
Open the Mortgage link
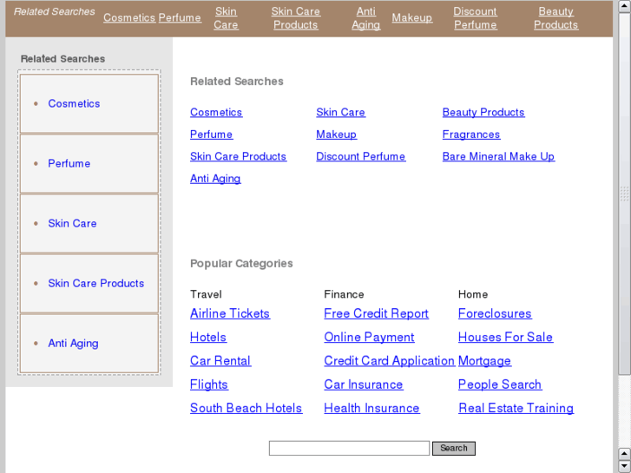(x=484, y=361)
